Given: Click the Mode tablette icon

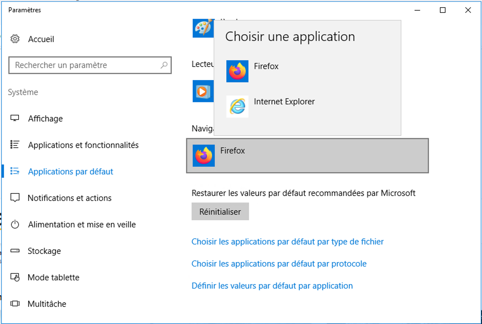Looking at the screenshot, I should click(15, 277).
